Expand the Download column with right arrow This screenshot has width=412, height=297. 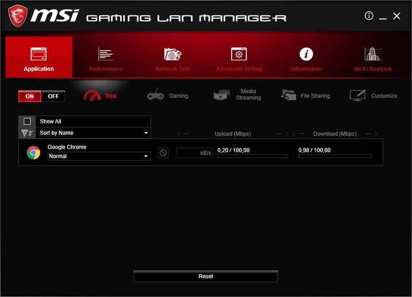[371, 134]
